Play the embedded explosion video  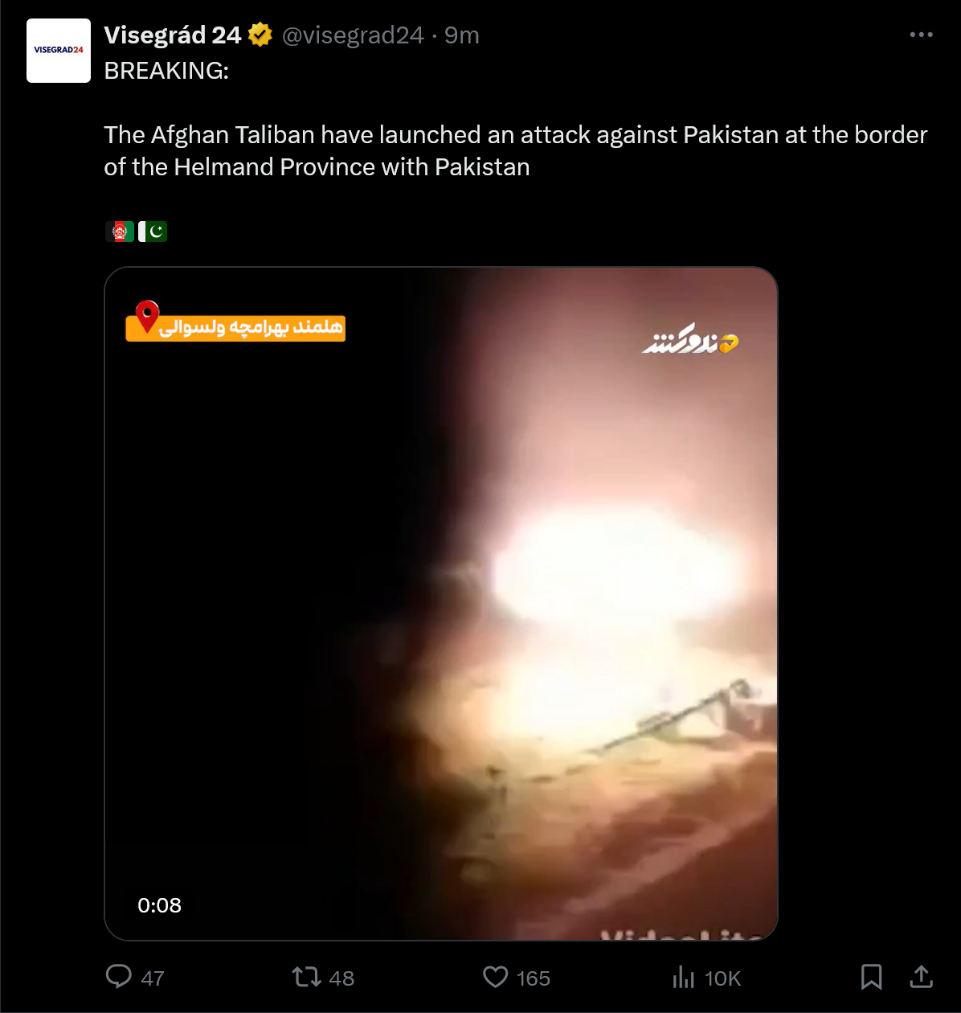point(441,604)
